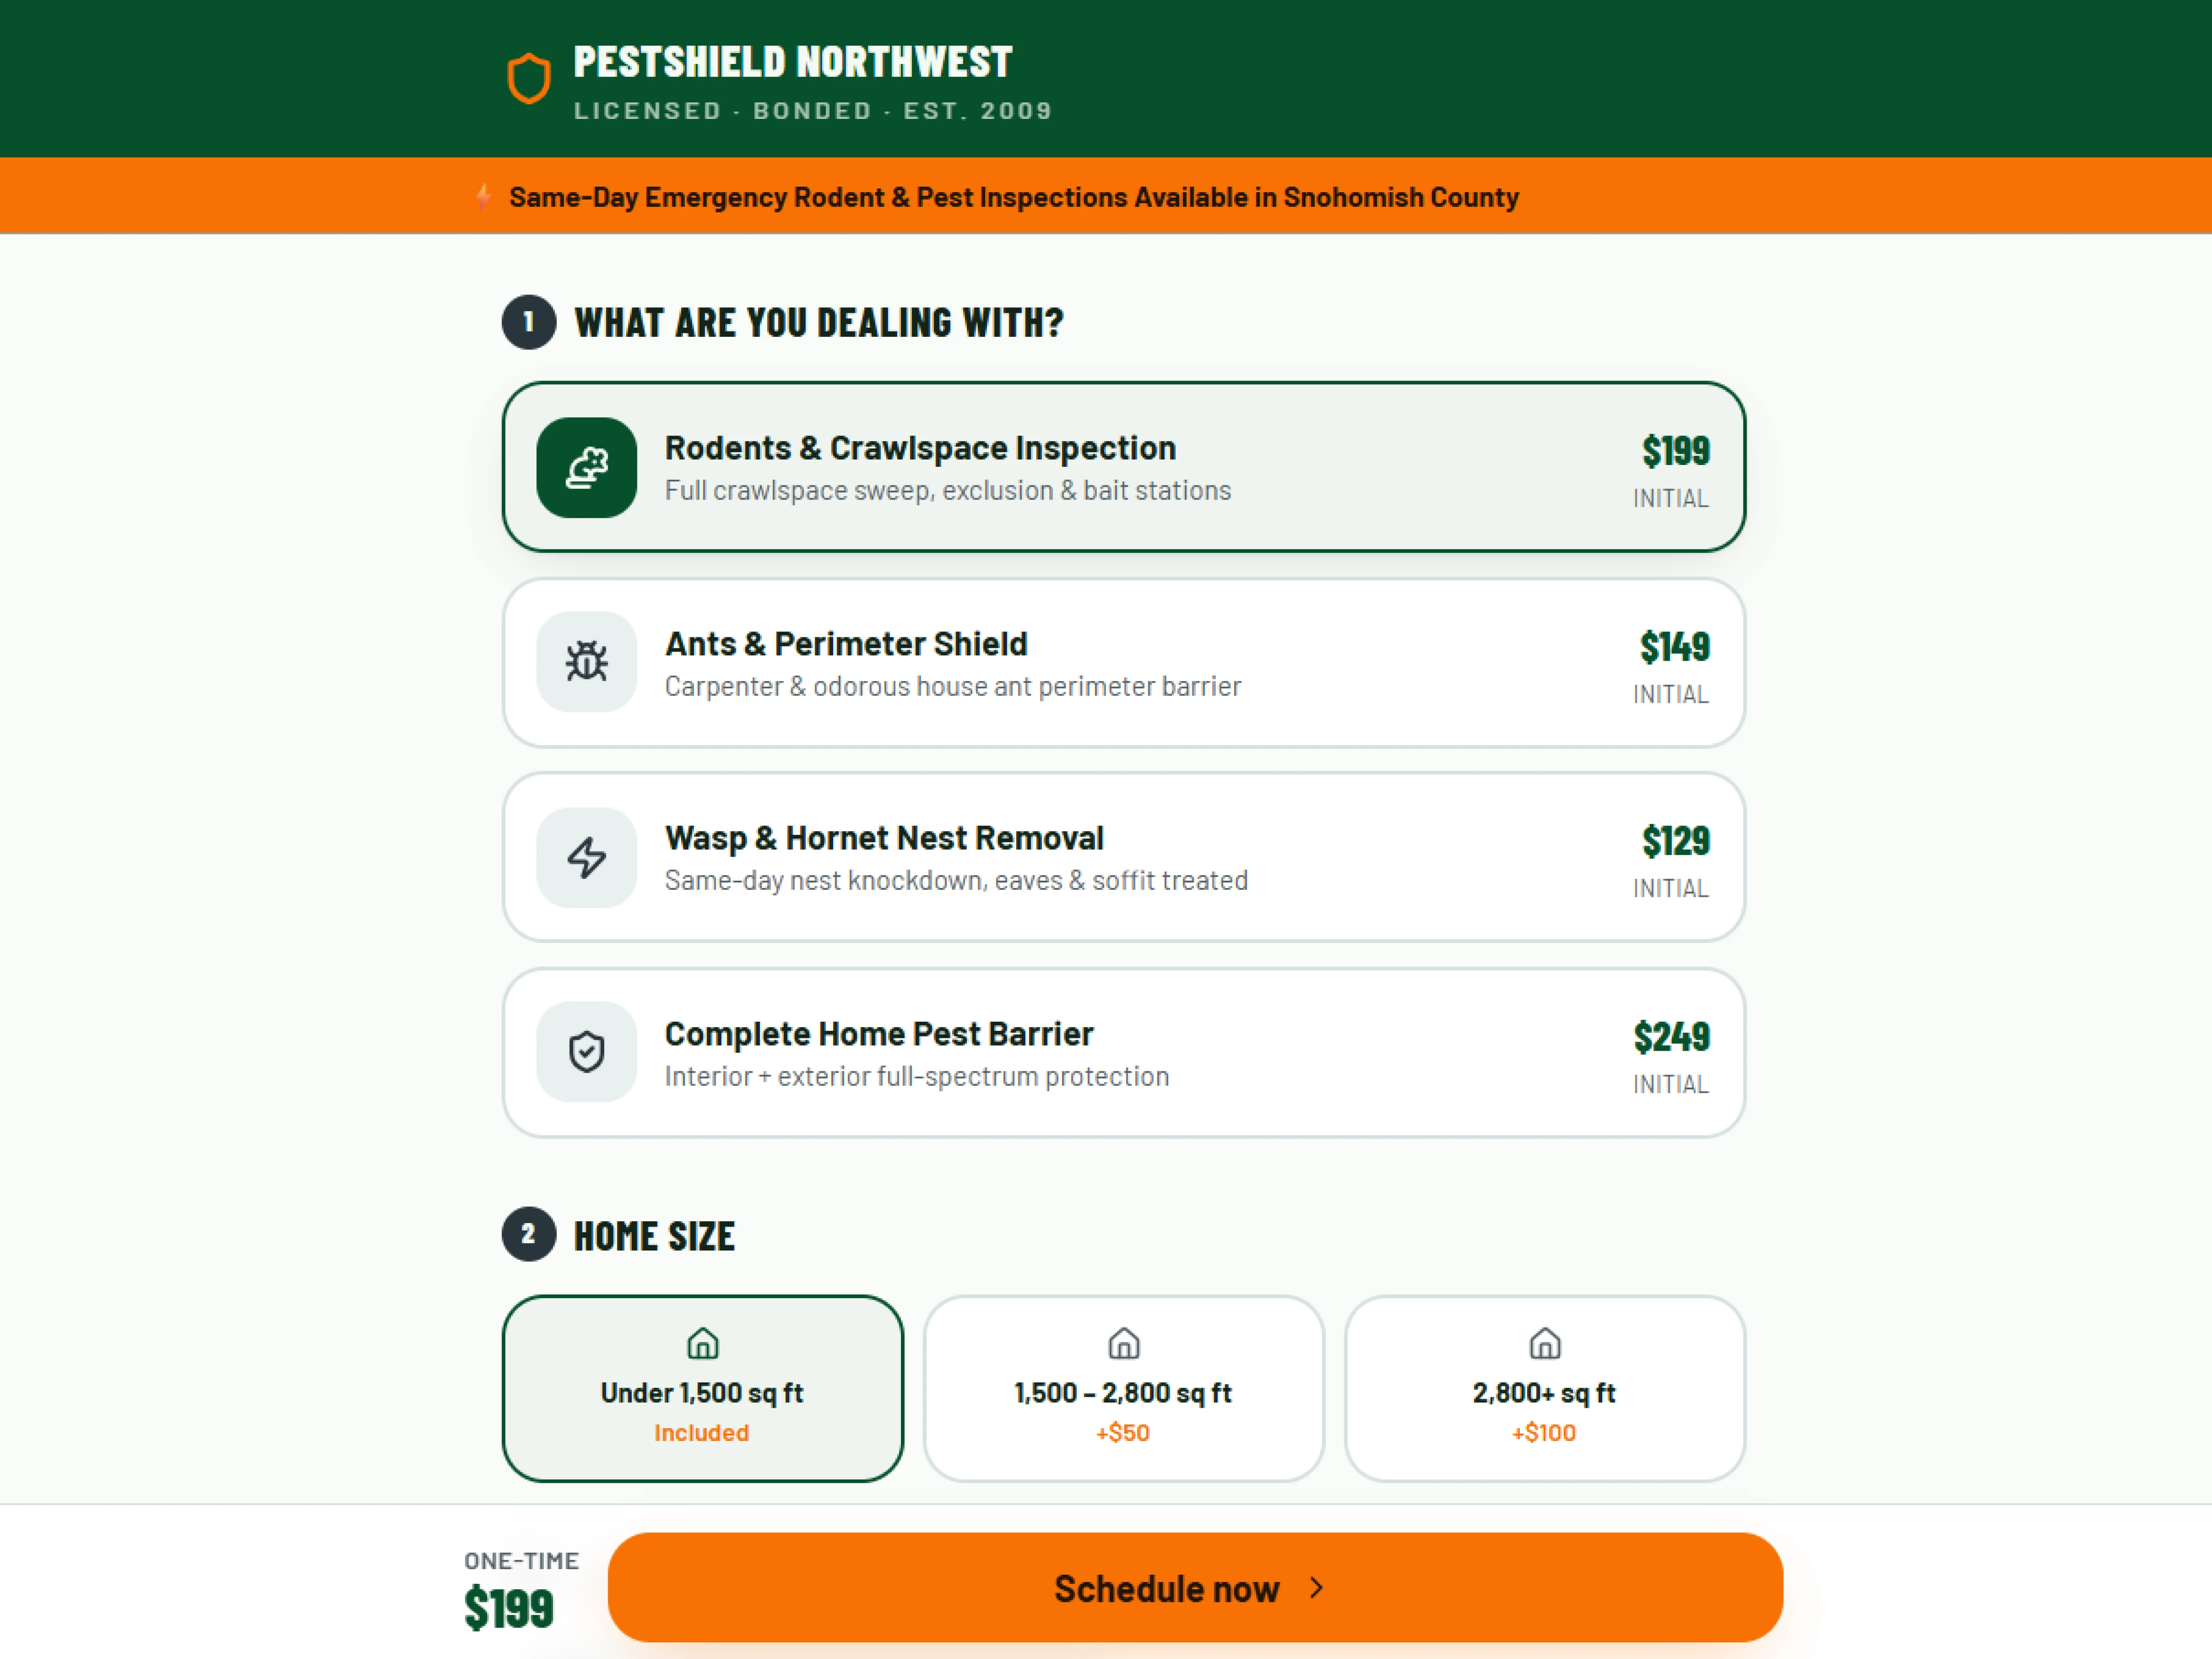Viewport: 2212px width, 1659px height.
Task: Click the Same-Day Emergency Inspections banner text
Action: [x=1014, y=197]
